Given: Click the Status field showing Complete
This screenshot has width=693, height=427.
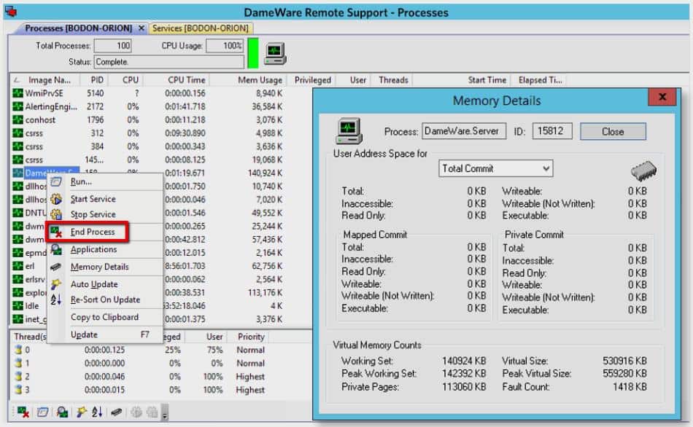Looking at the screenshot, I should (x=169, y=62).
